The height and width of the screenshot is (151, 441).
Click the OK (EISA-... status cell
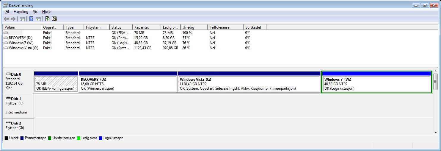(121, 33)
